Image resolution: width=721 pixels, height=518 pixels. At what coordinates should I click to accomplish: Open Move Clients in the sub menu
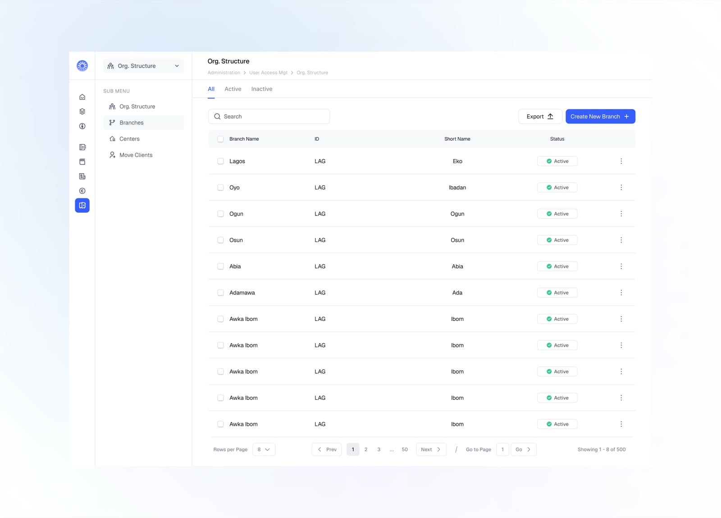click(144, 155)
